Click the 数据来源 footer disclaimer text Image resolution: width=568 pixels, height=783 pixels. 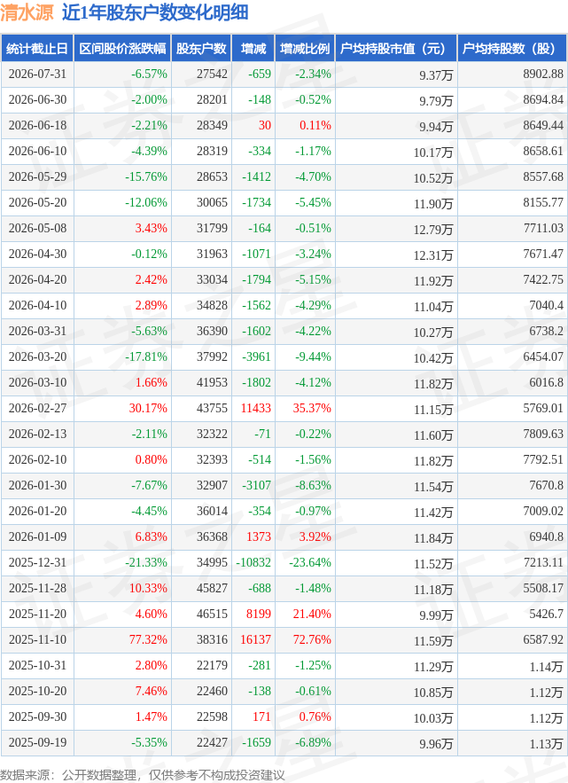tap(143, 774)
